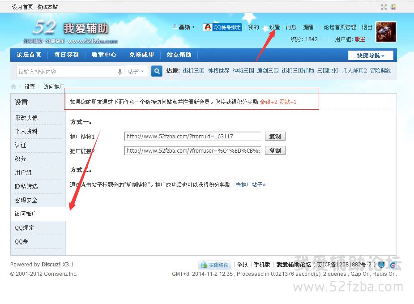The width and height of the screenshot is (414, 304).
Task: Click the 在线咨询 online consult button
Action: [x=215, y=265]
